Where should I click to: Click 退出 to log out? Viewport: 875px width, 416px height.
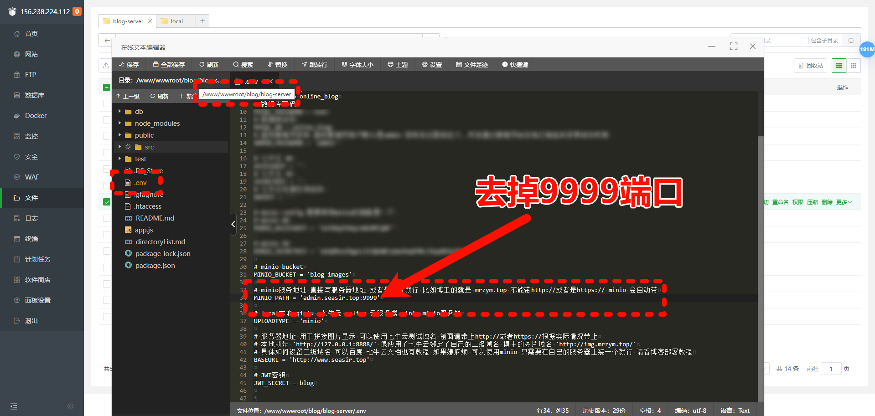tap(31, 321)
